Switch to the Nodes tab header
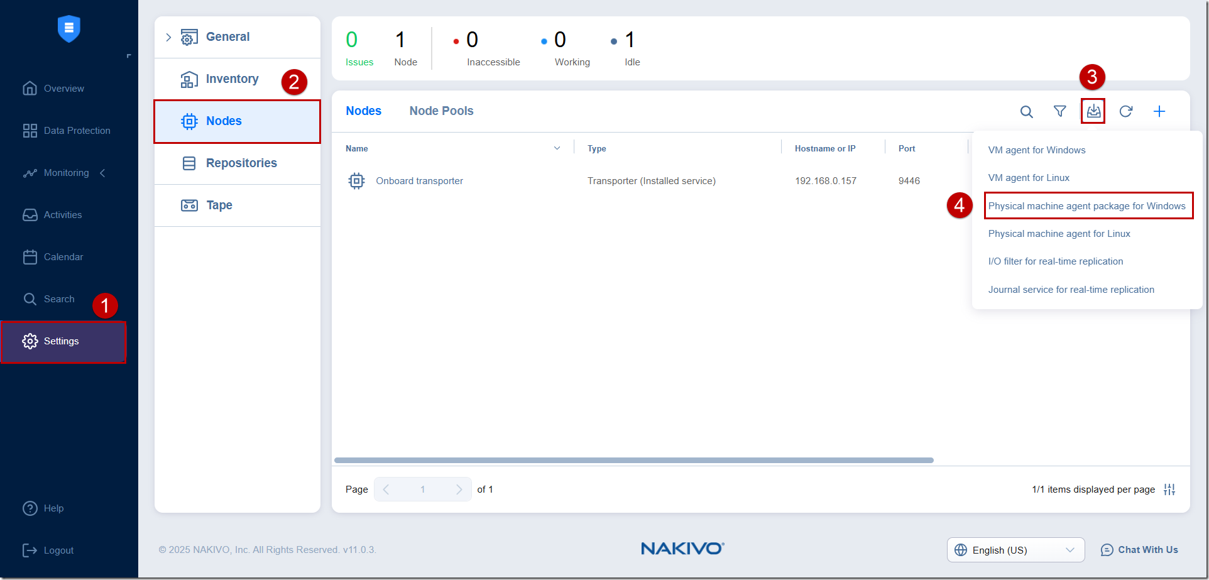Viewport: 1209px width, 580px height. click(364, 111)
